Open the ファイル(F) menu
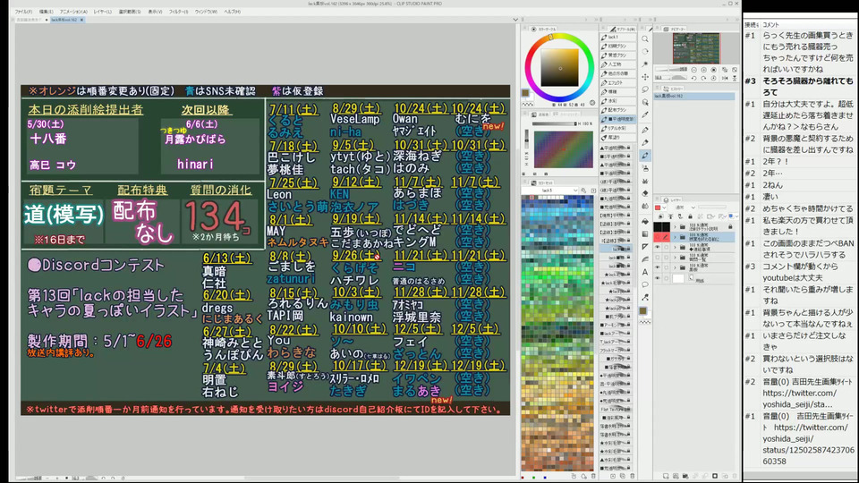 coord(23,12)
